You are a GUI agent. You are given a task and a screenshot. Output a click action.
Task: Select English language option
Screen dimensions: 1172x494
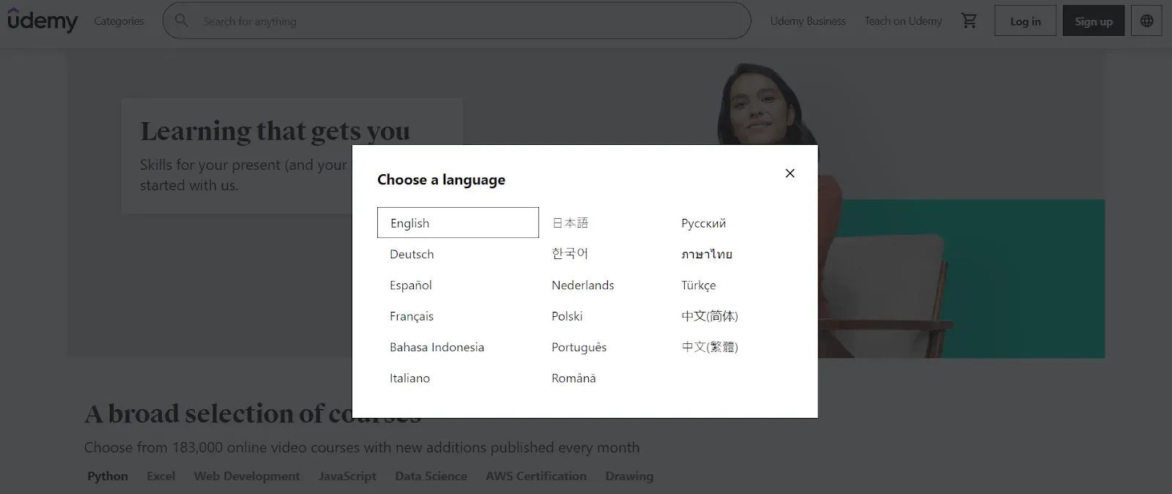(x=458, y=222)
